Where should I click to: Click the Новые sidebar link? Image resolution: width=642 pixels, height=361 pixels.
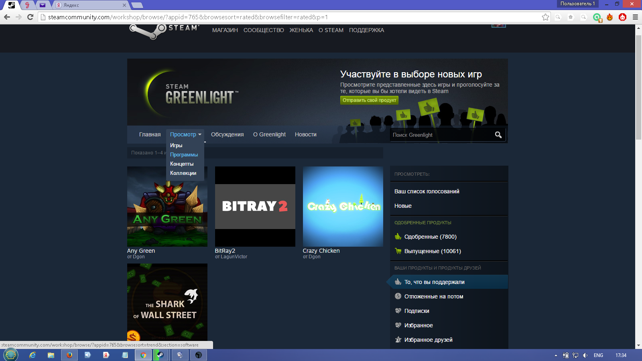tap(403, 206)
